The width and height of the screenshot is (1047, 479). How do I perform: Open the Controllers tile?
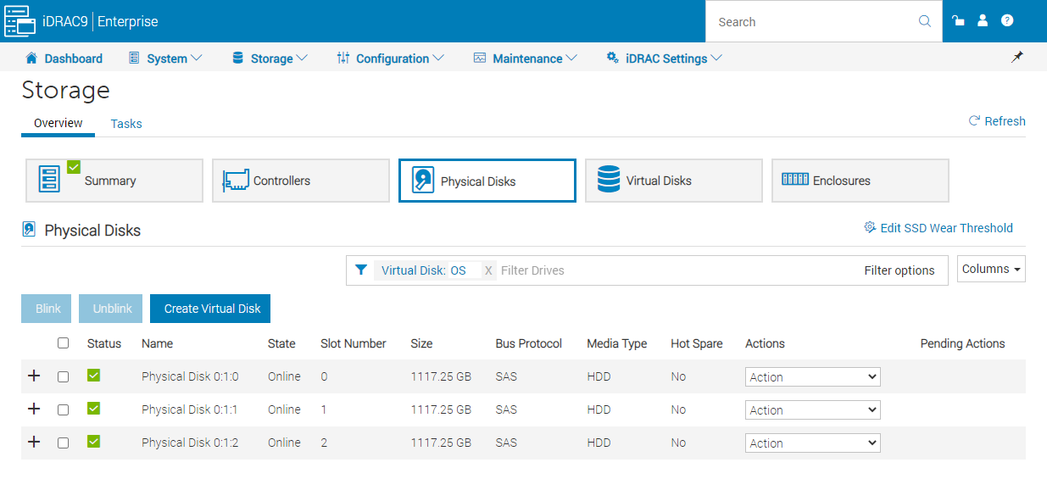(301, 181)
